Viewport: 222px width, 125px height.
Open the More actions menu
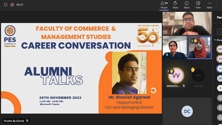coord(209,5)
